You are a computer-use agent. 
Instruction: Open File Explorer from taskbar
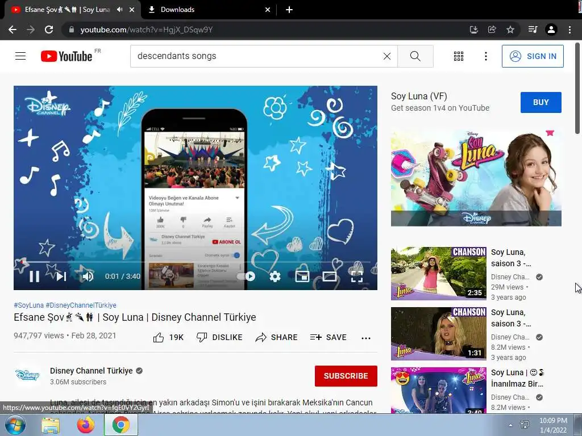pos(51,425)
